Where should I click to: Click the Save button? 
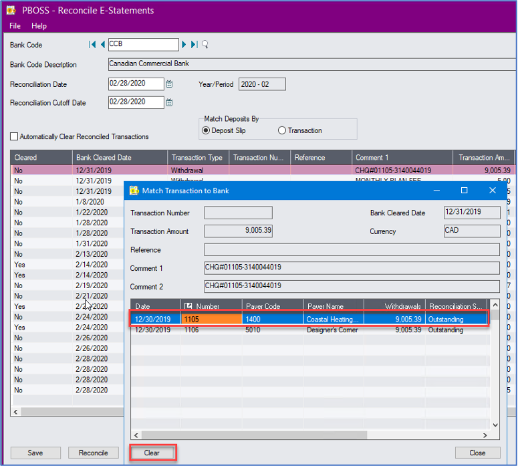(35, 453)
